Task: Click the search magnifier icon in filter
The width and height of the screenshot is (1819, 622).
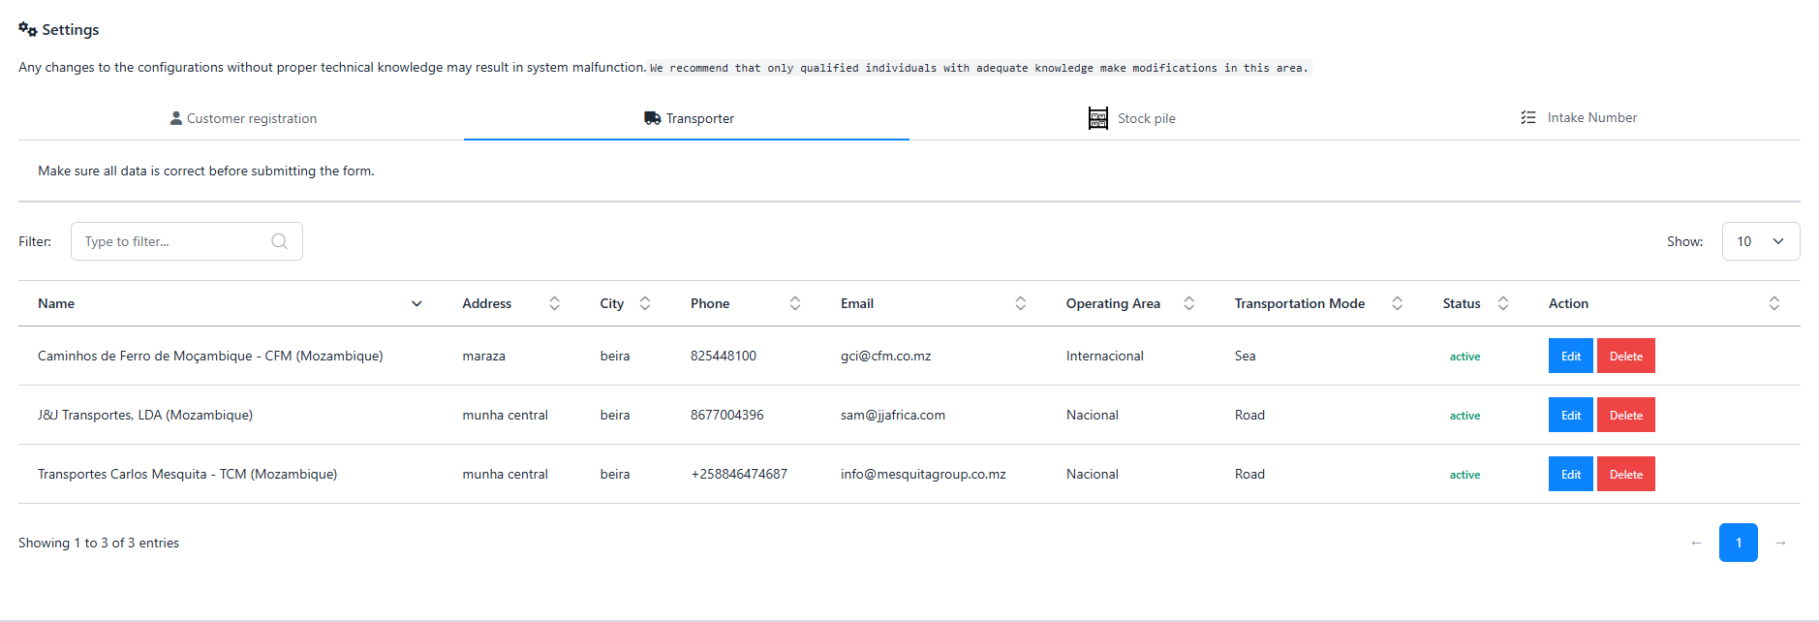Action: pyautogui.click(x=279, y=241)
